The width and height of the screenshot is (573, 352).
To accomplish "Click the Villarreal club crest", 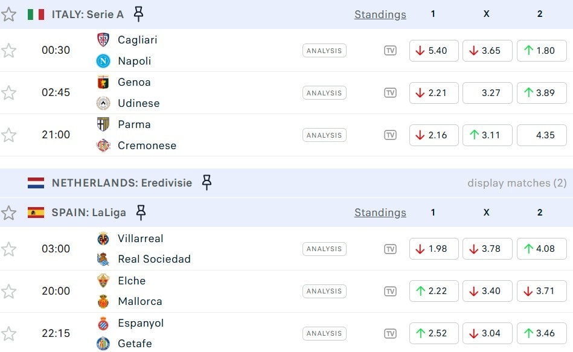I will click(x=103, y=238).
